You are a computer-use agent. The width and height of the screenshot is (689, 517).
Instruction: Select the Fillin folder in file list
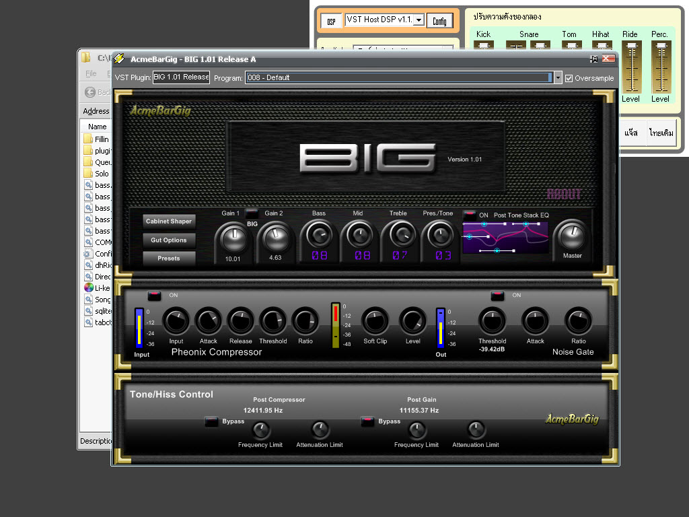click(x=97, y=139)
